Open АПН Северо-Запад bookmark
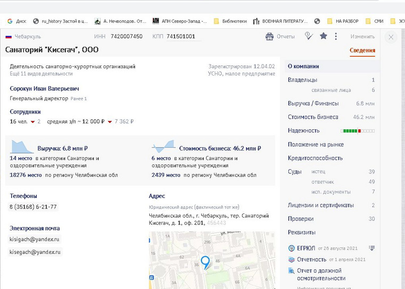 coord(180,21)
